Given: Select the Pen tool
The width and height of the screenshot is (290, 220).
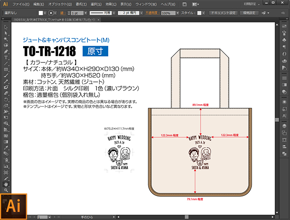Looking at the screenshot, I should click(6, 52).
